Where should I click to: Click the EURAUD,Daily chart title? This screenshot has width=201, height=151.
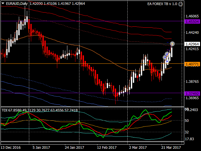17,4
